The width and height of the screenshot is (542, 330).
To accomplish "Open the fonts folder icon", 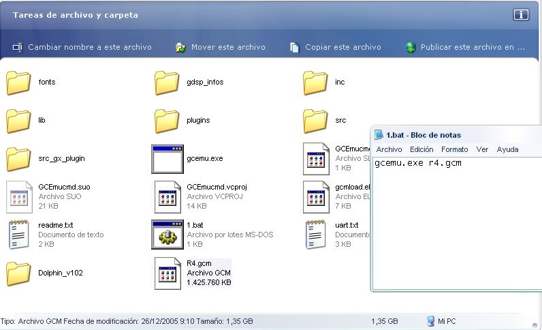I will [x=18, y=82].
